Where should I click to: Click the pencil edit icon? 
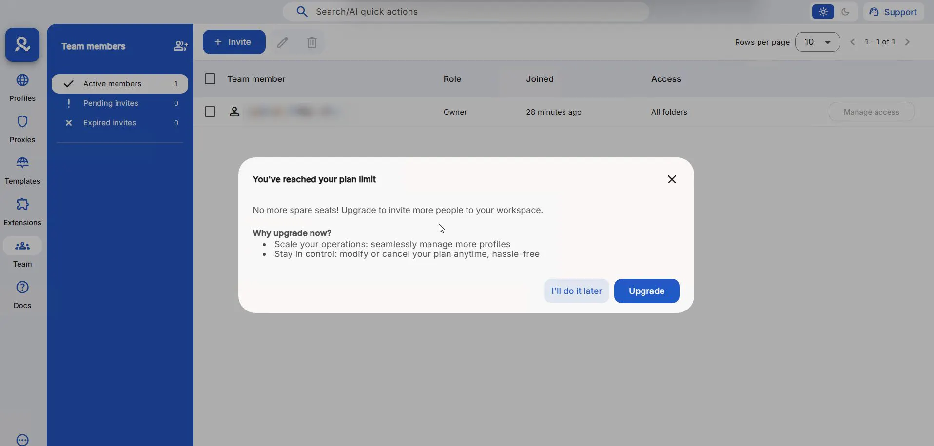283,42
